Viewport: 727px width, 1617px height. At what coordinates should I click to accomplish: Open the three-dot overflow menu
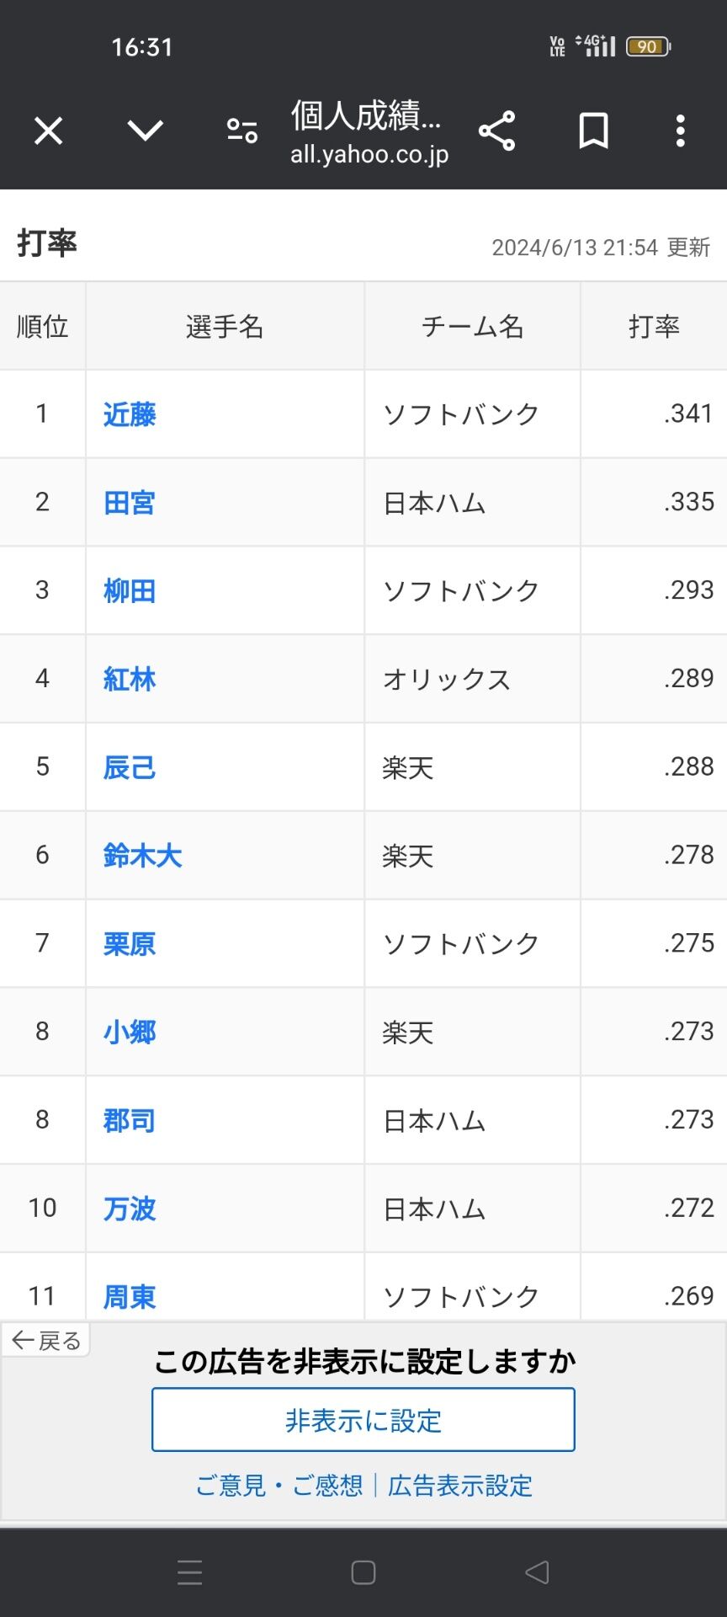[681, 131]
